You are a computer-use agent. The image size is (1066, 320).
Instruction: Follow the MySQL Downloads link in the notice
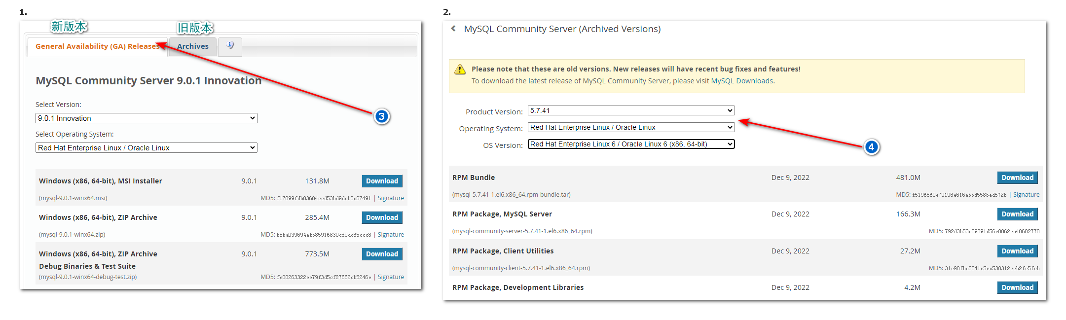(742, 81)
